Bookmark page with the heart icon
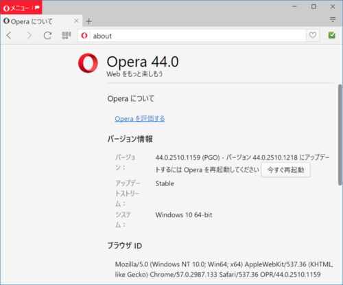Screen dimensions: 343x285 (313, 35)
